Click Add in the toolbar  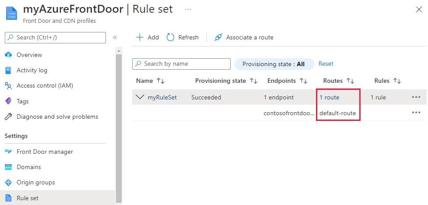click(147, 38)
